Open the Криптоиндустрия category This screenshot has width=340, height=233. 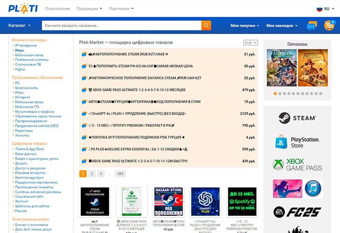29,178
